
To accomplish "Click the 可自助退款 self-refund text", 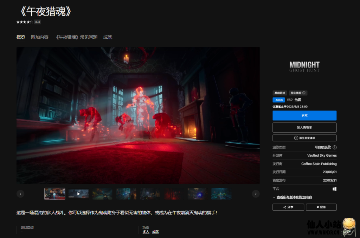I will (x=323, y=147).
